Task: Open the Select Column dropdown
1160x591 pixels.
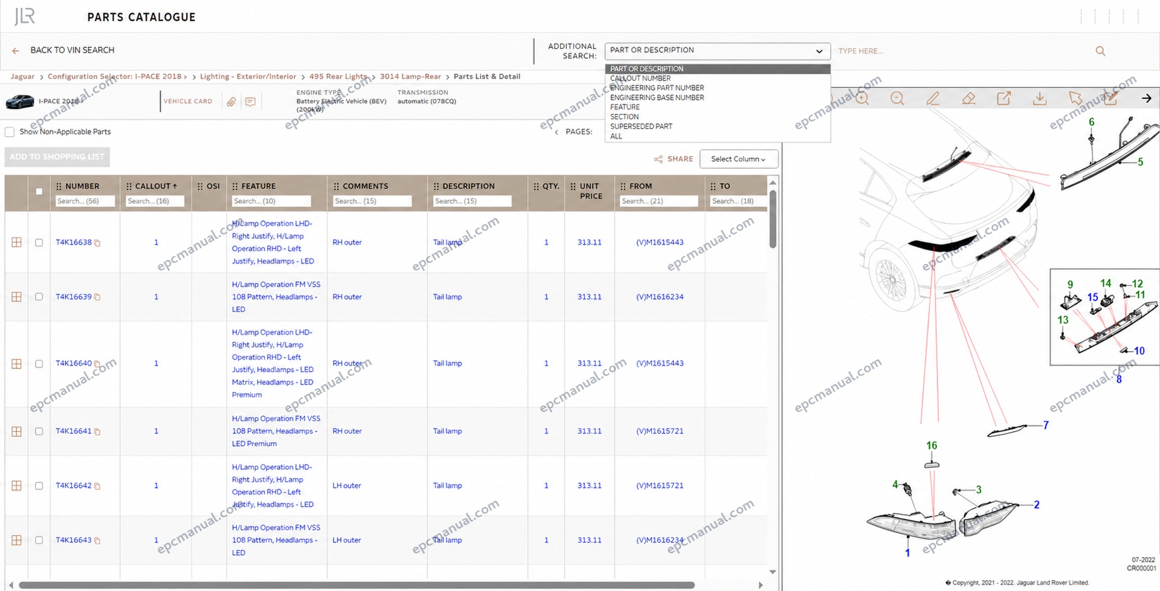Action: (738, 159)
